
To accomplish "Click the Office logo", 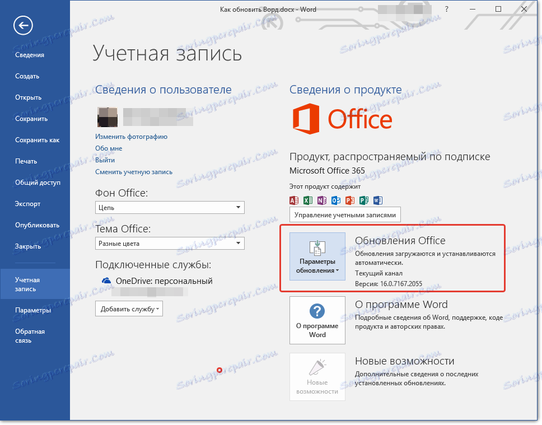I will pos(342,119).
